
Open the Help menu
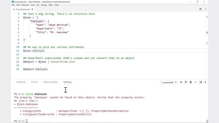click(56, 5)
